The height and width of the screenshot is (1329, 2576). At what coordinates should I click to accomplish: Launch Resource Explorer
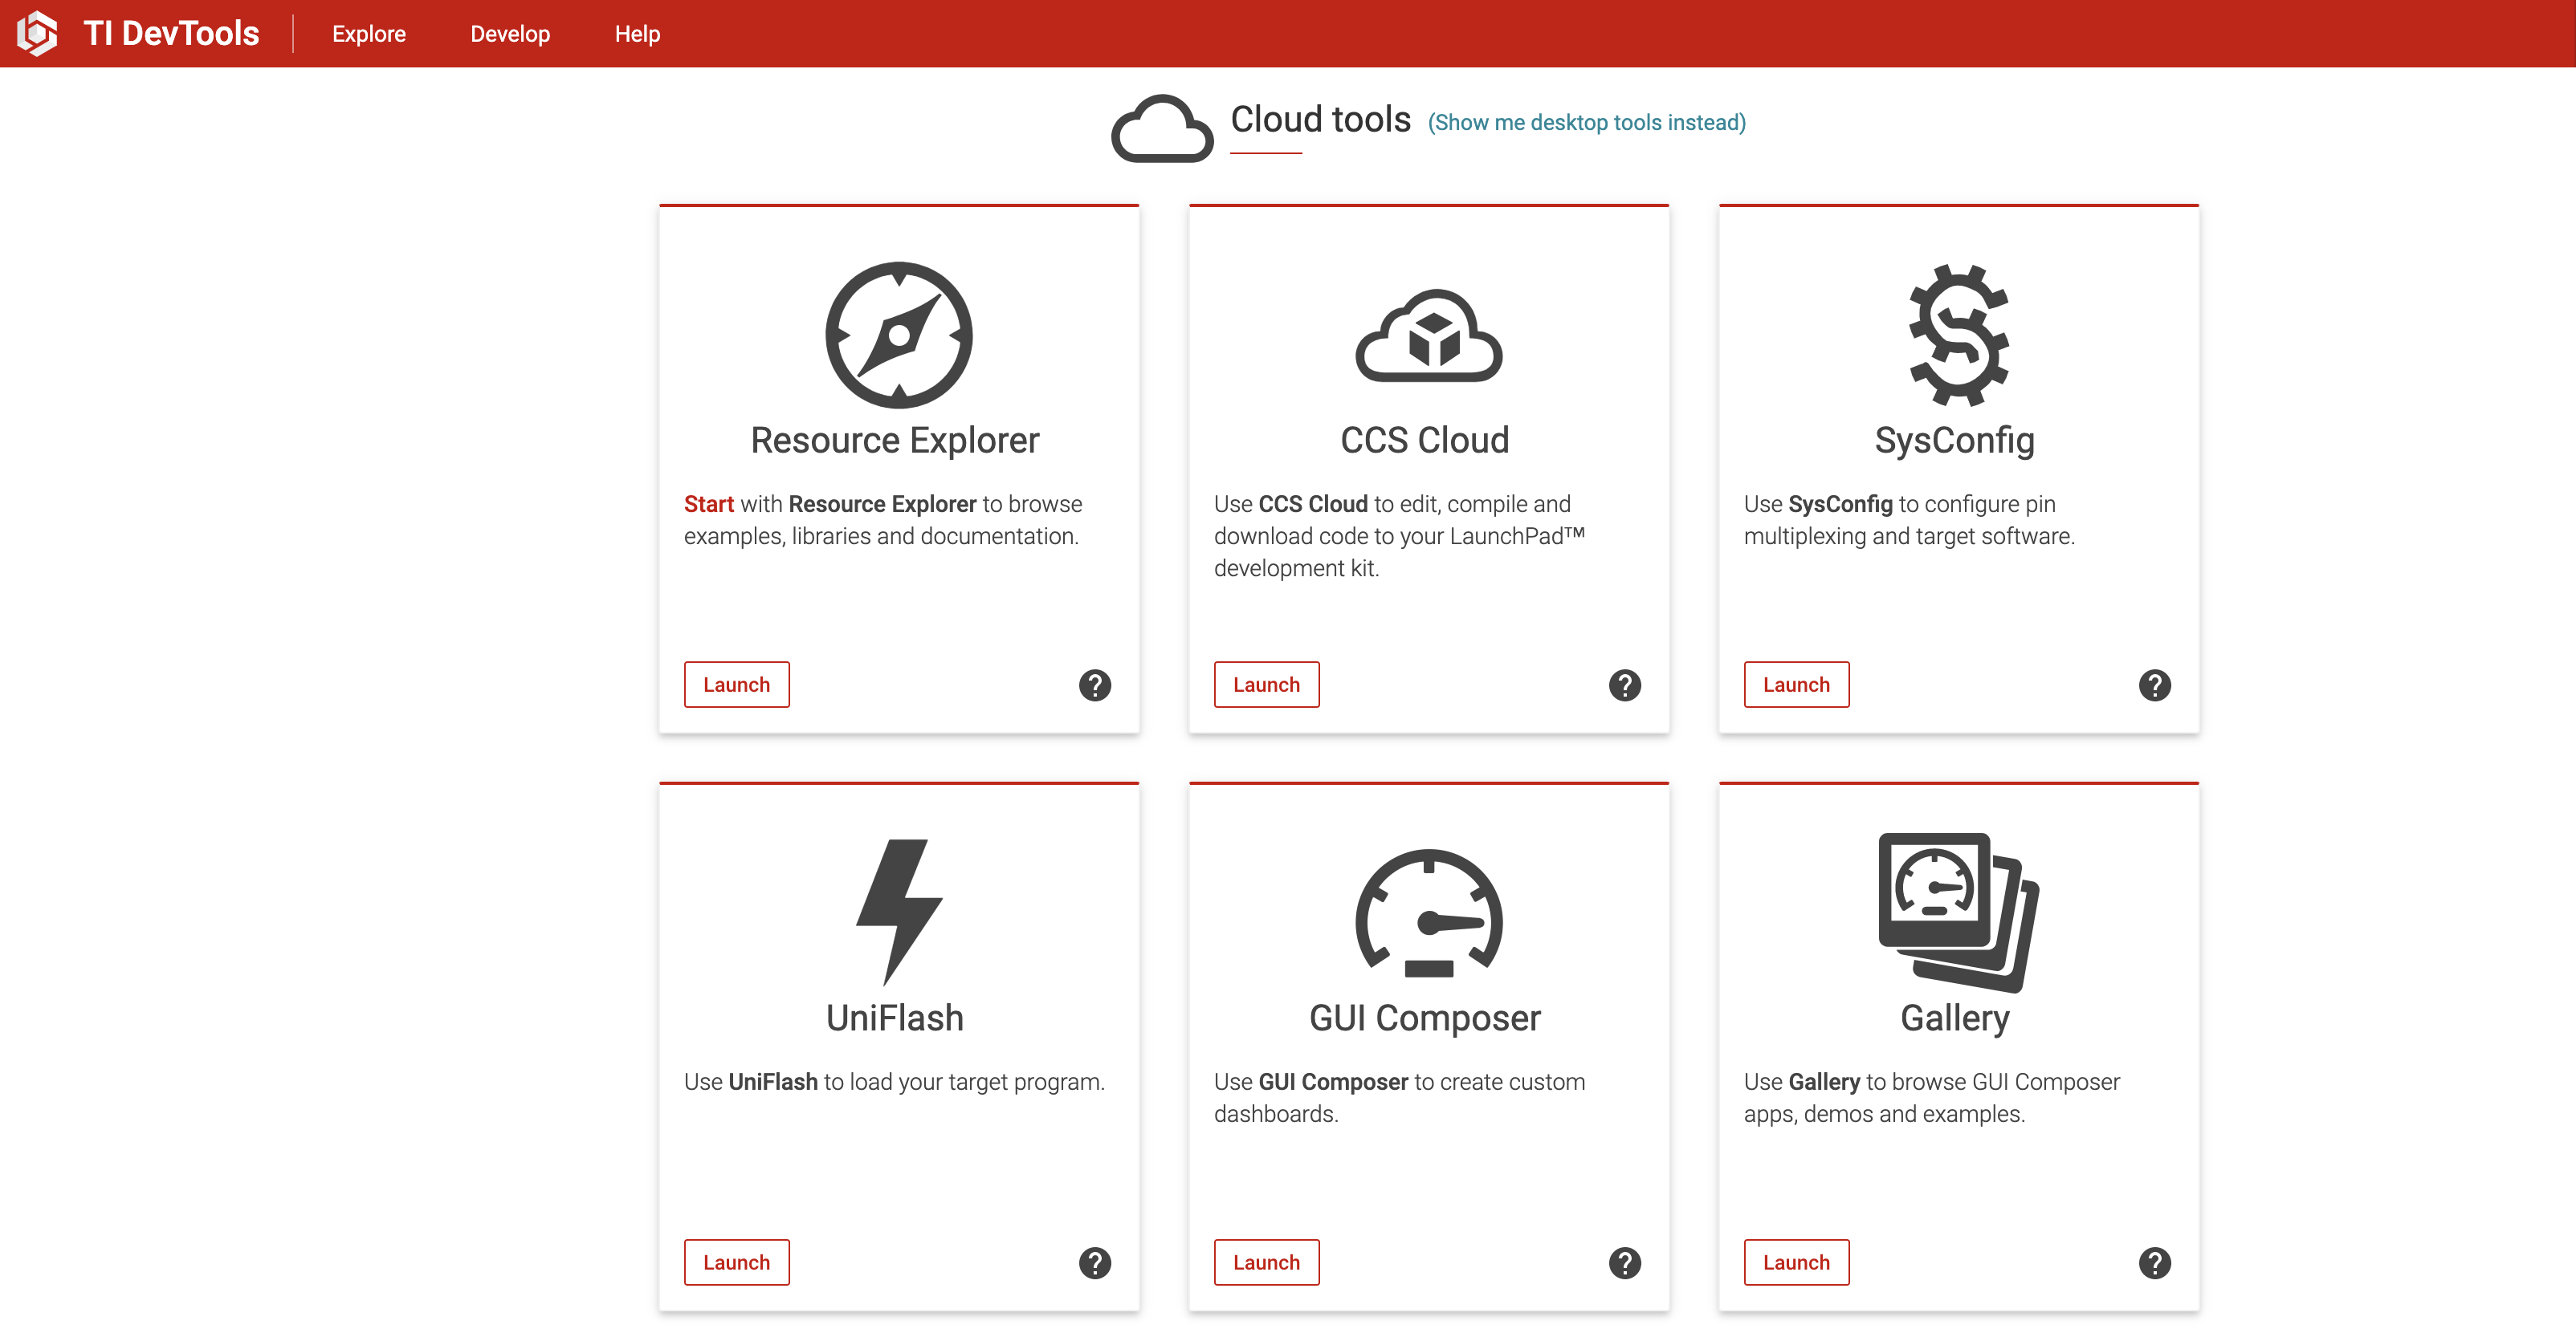pos(736,685)
